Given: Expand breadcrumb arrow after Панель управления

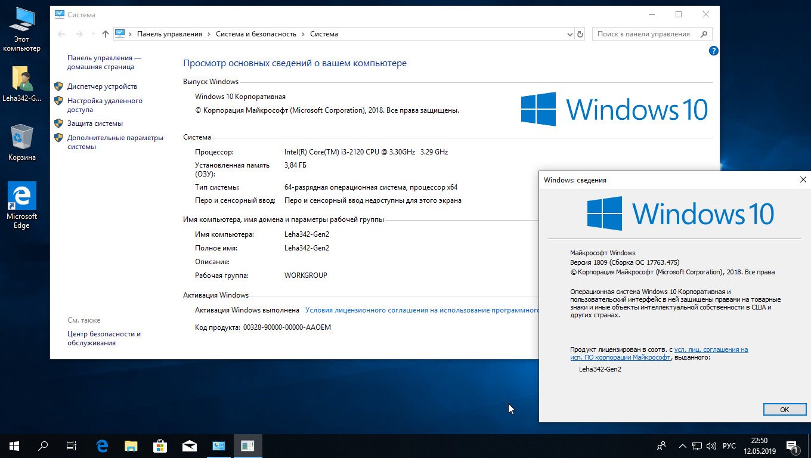Looking at the screenshot, I should tap(209, 34).
